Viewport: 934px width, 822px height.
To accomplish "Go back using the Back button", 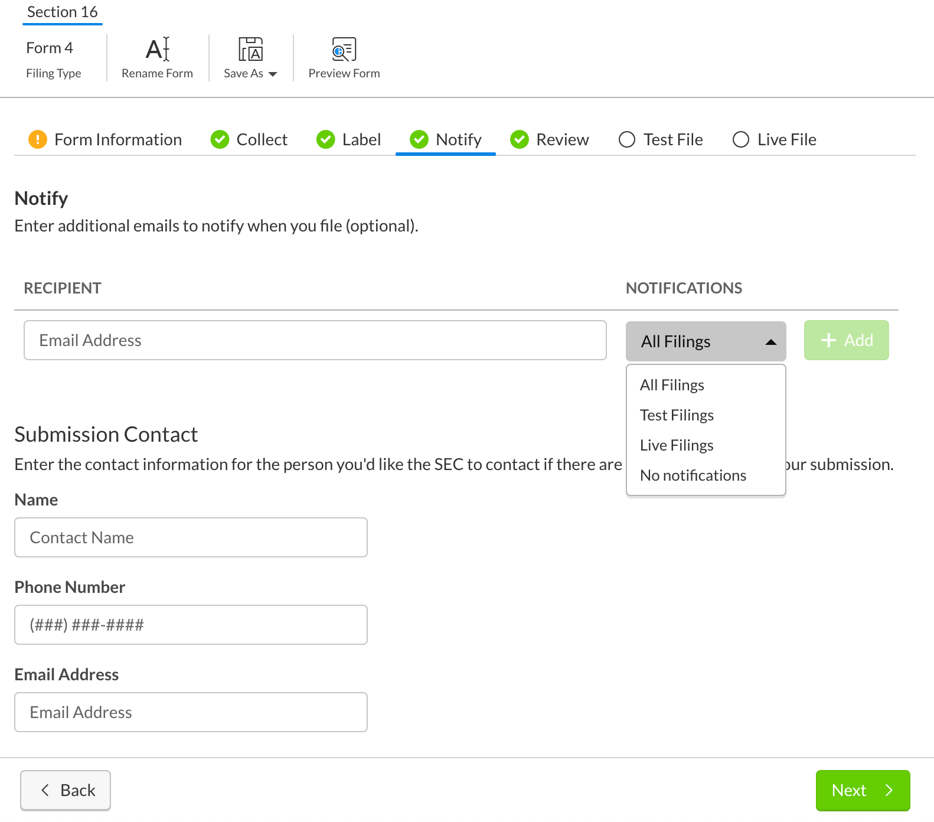I will pyautogui.click(x=66, y=790).
